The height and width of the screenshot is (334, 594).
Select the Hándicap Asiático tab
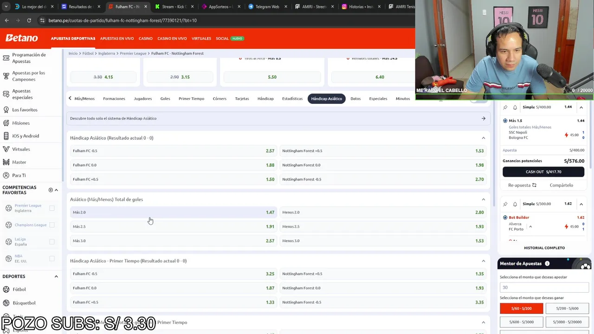click(x=326, y=99)
